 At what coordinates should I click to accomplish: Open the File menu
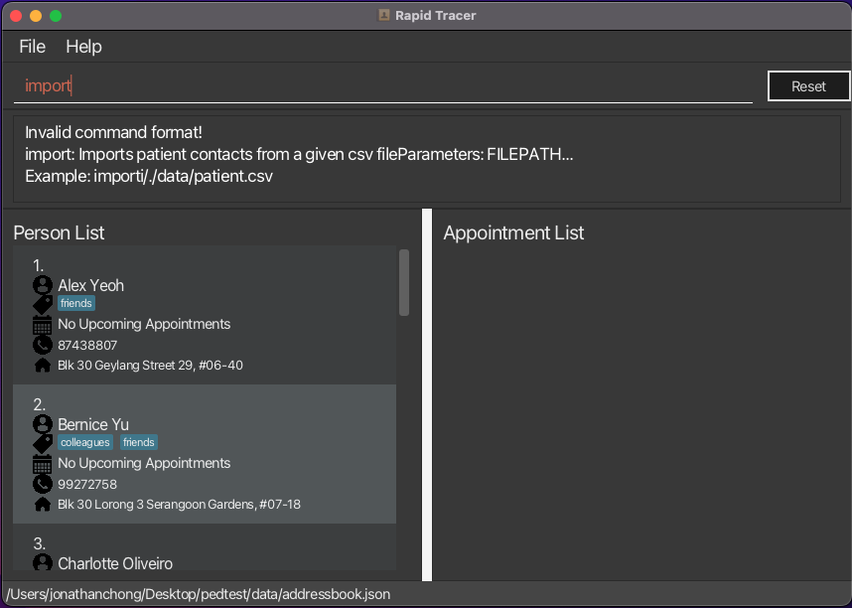point(32,47)
